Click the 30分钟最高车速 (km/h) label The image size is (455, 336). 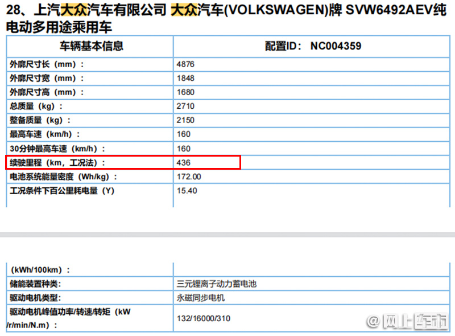[x=57, y=149]
